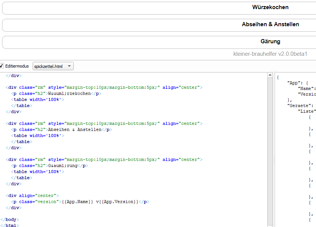Click the Editiermodus label text

click(17, 66)
